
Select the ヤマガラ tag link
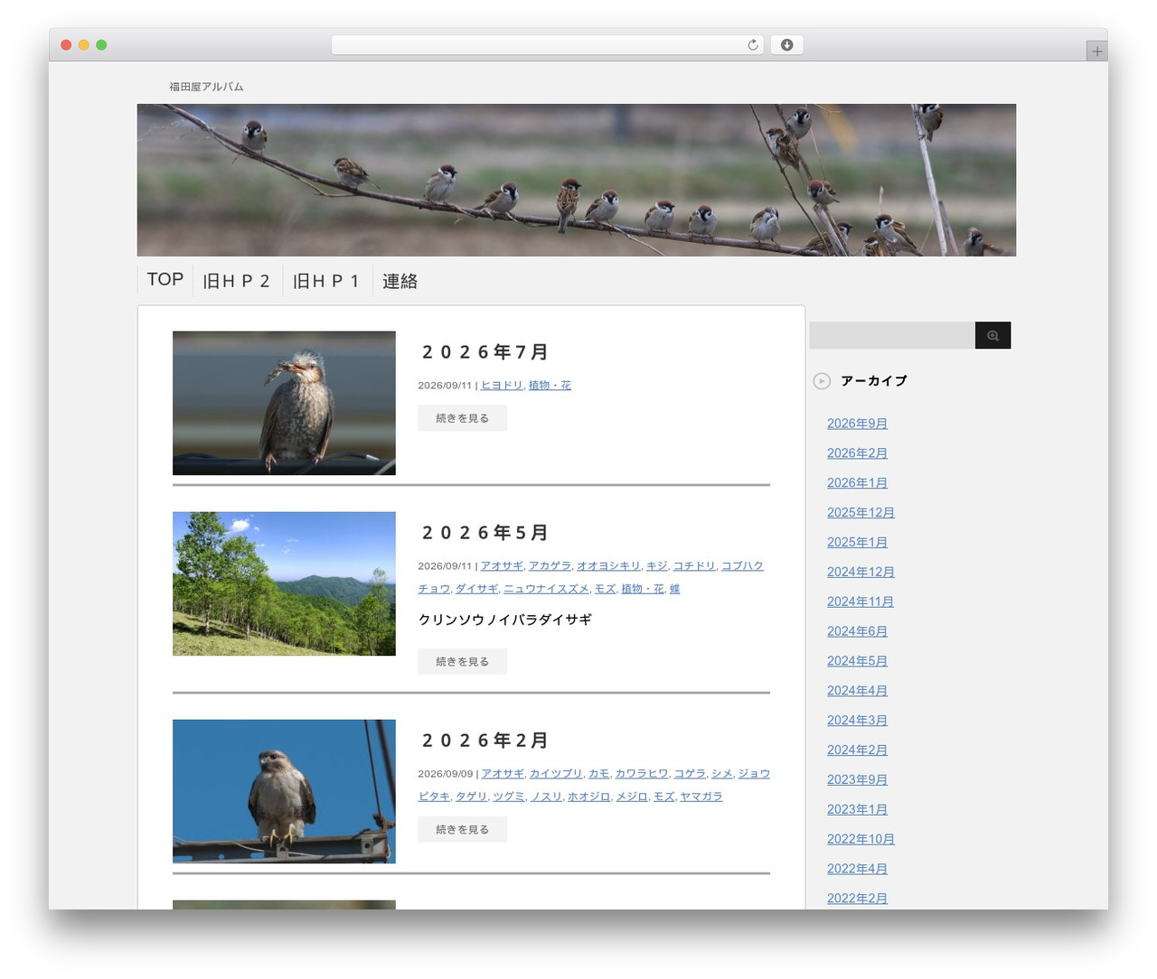pyautogui.click(x=701, y=797)
